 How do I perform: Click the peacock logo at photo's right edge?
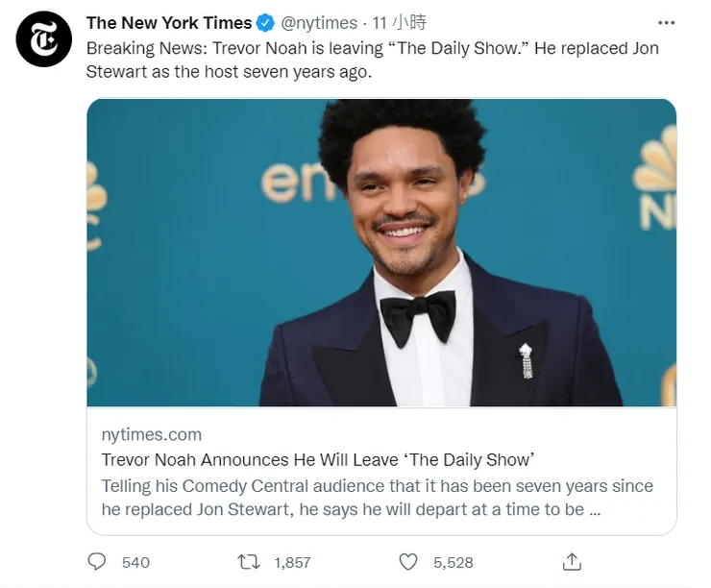tap(657, 183)
